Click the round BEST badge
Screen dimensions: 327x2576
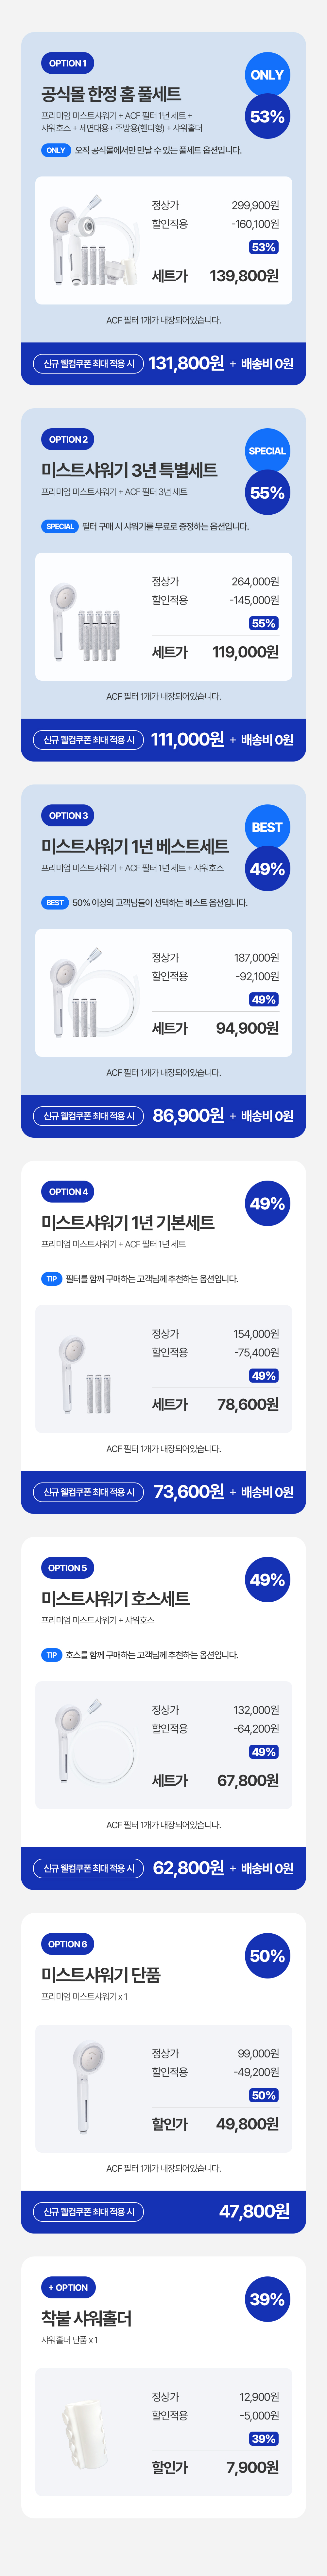(267, 827)
